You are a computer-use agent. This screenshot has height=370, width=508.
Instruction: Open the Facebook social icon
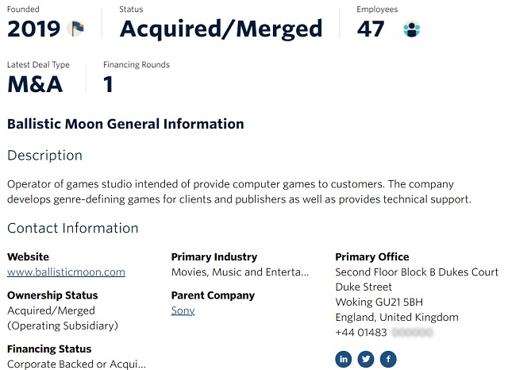coord(388,359)
